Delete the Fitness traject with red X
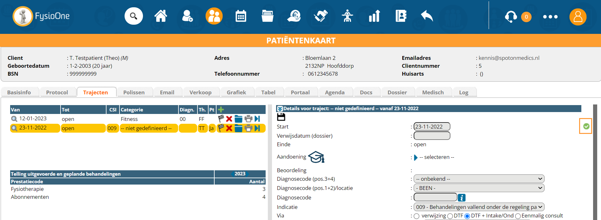Image resolution: width=601 pixels, height=220 pixels. 229,119
